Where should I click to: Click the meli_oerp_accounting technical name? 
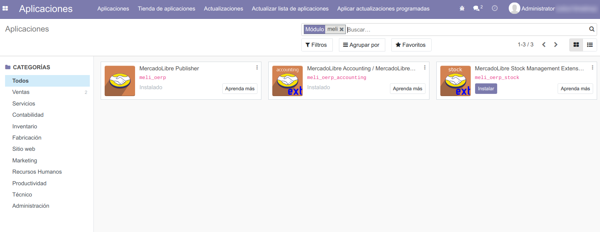click(x=336, y=78)
